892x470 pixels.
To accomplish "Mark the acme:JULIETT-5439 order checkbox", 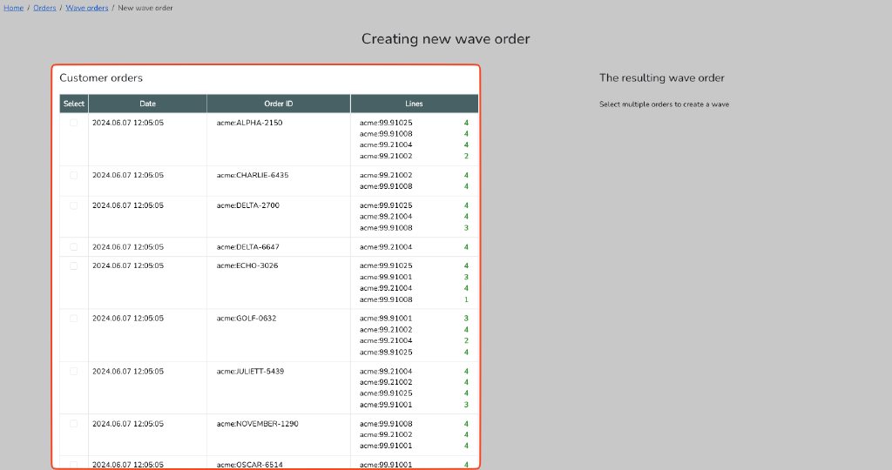I will (74, 371).
